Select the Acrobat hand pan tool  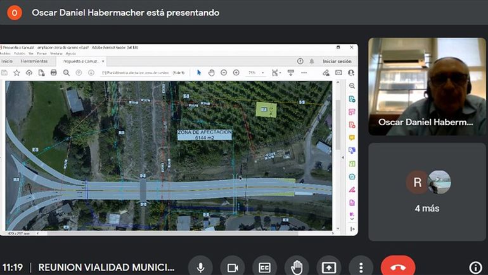[x=212, y=73]
